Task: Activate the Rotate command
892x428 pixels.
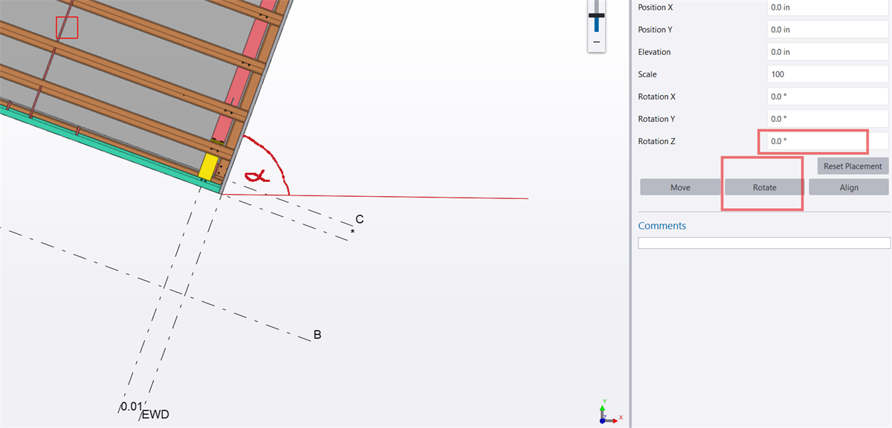Action: click(763, 187)
